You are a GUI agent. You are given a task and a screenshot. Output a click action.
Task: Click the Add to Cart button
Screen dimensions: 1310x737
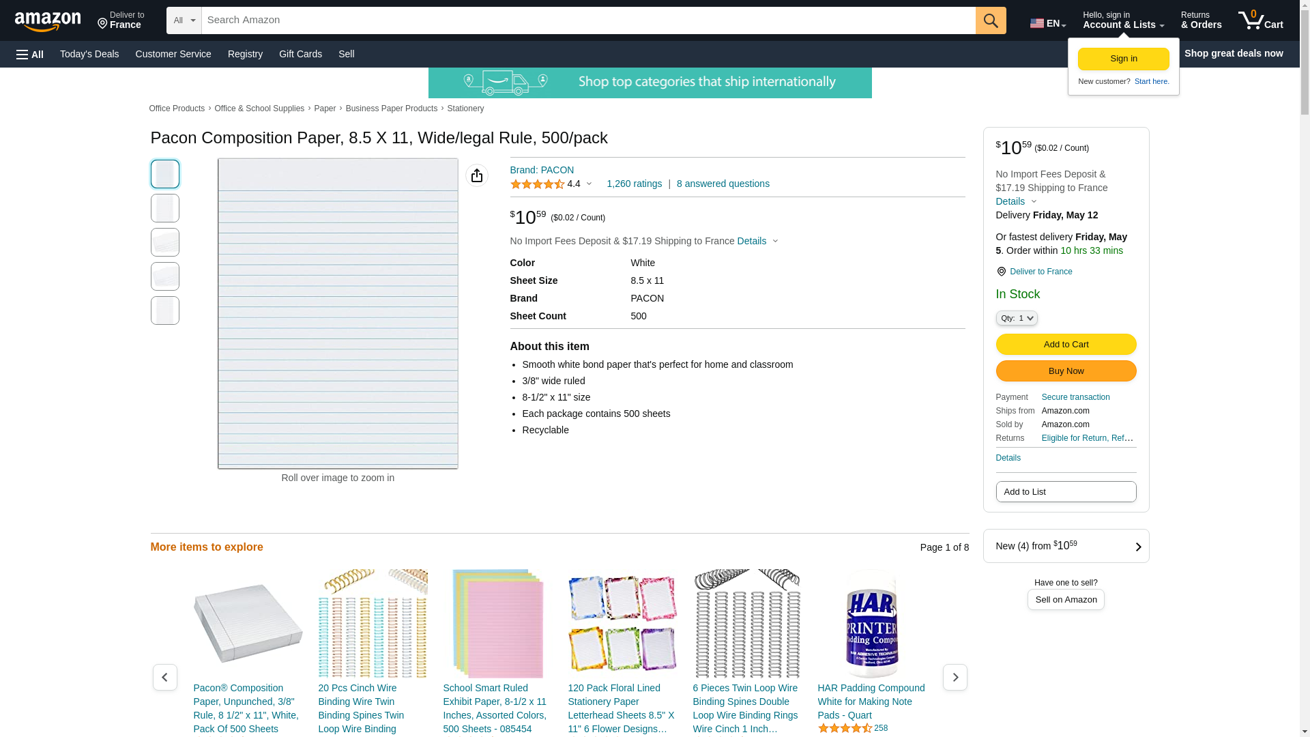(1066, 344)
